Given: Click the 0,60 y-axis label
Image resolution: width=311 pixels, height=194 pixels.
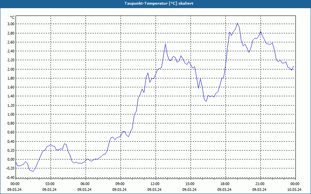Looking at the screenshot, I should (x=11, y=132).
